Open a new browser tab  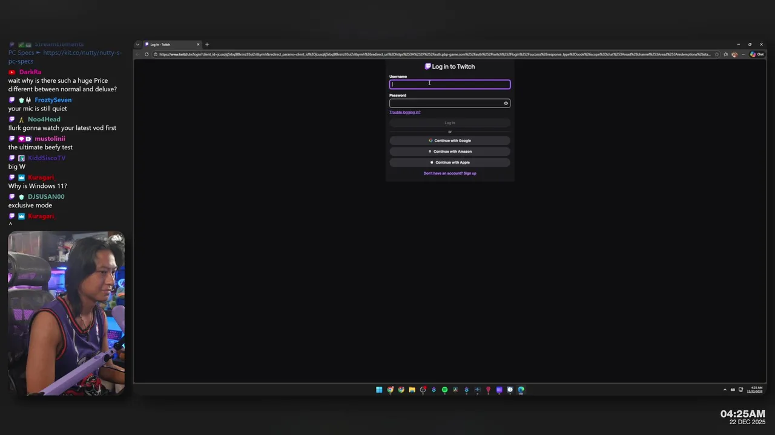207,44
